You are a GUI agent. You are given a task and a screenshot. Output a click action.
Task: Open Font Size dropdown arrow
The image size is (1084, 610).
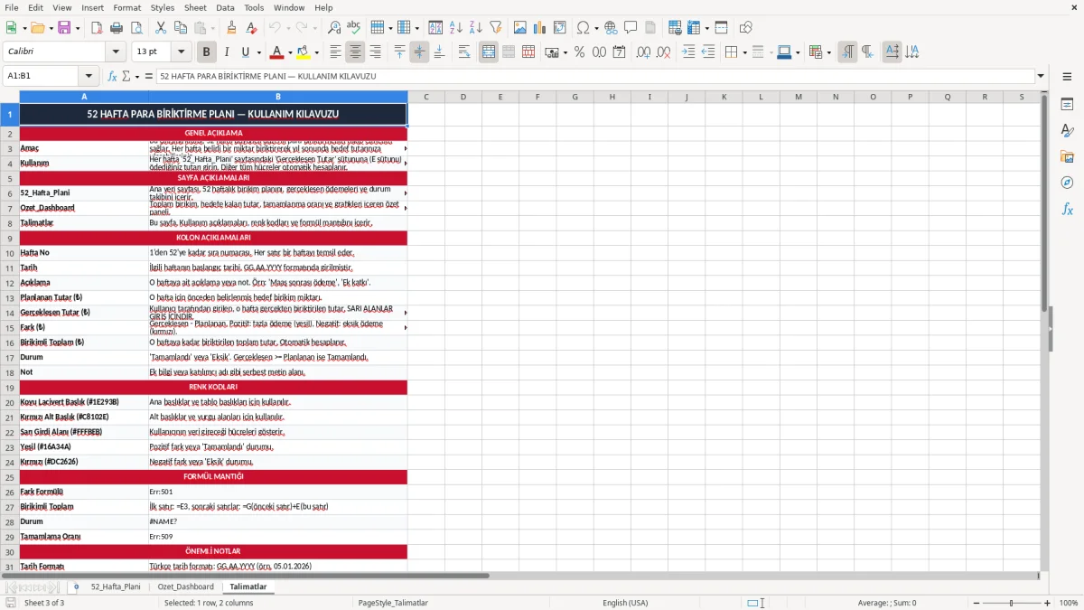coord(182,52)
